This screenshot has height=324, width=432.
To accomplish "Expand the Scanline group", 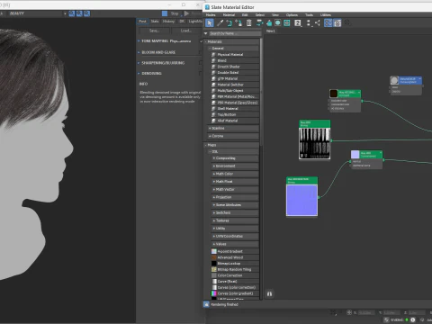I will click(x=233, y=129).
